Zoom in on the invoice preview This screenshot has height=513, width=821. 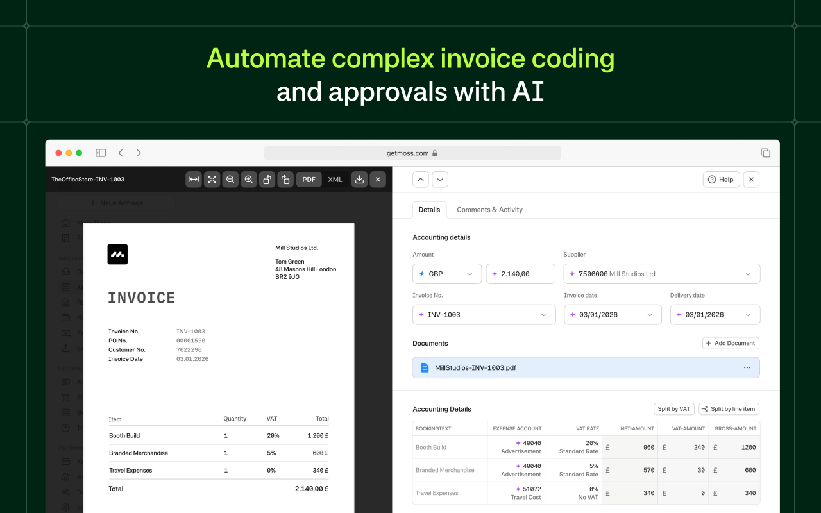coord(249,180)
